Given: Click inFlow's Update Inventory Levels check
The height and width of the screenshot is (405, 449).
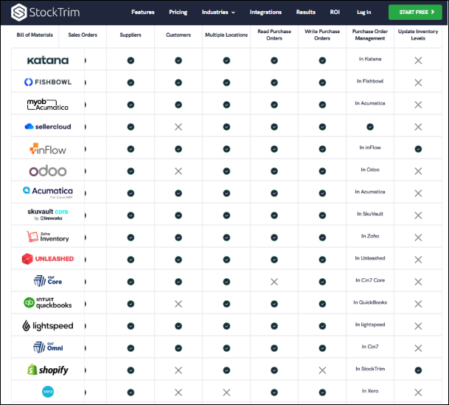Looking at the screenshot, I should point(418,149).
